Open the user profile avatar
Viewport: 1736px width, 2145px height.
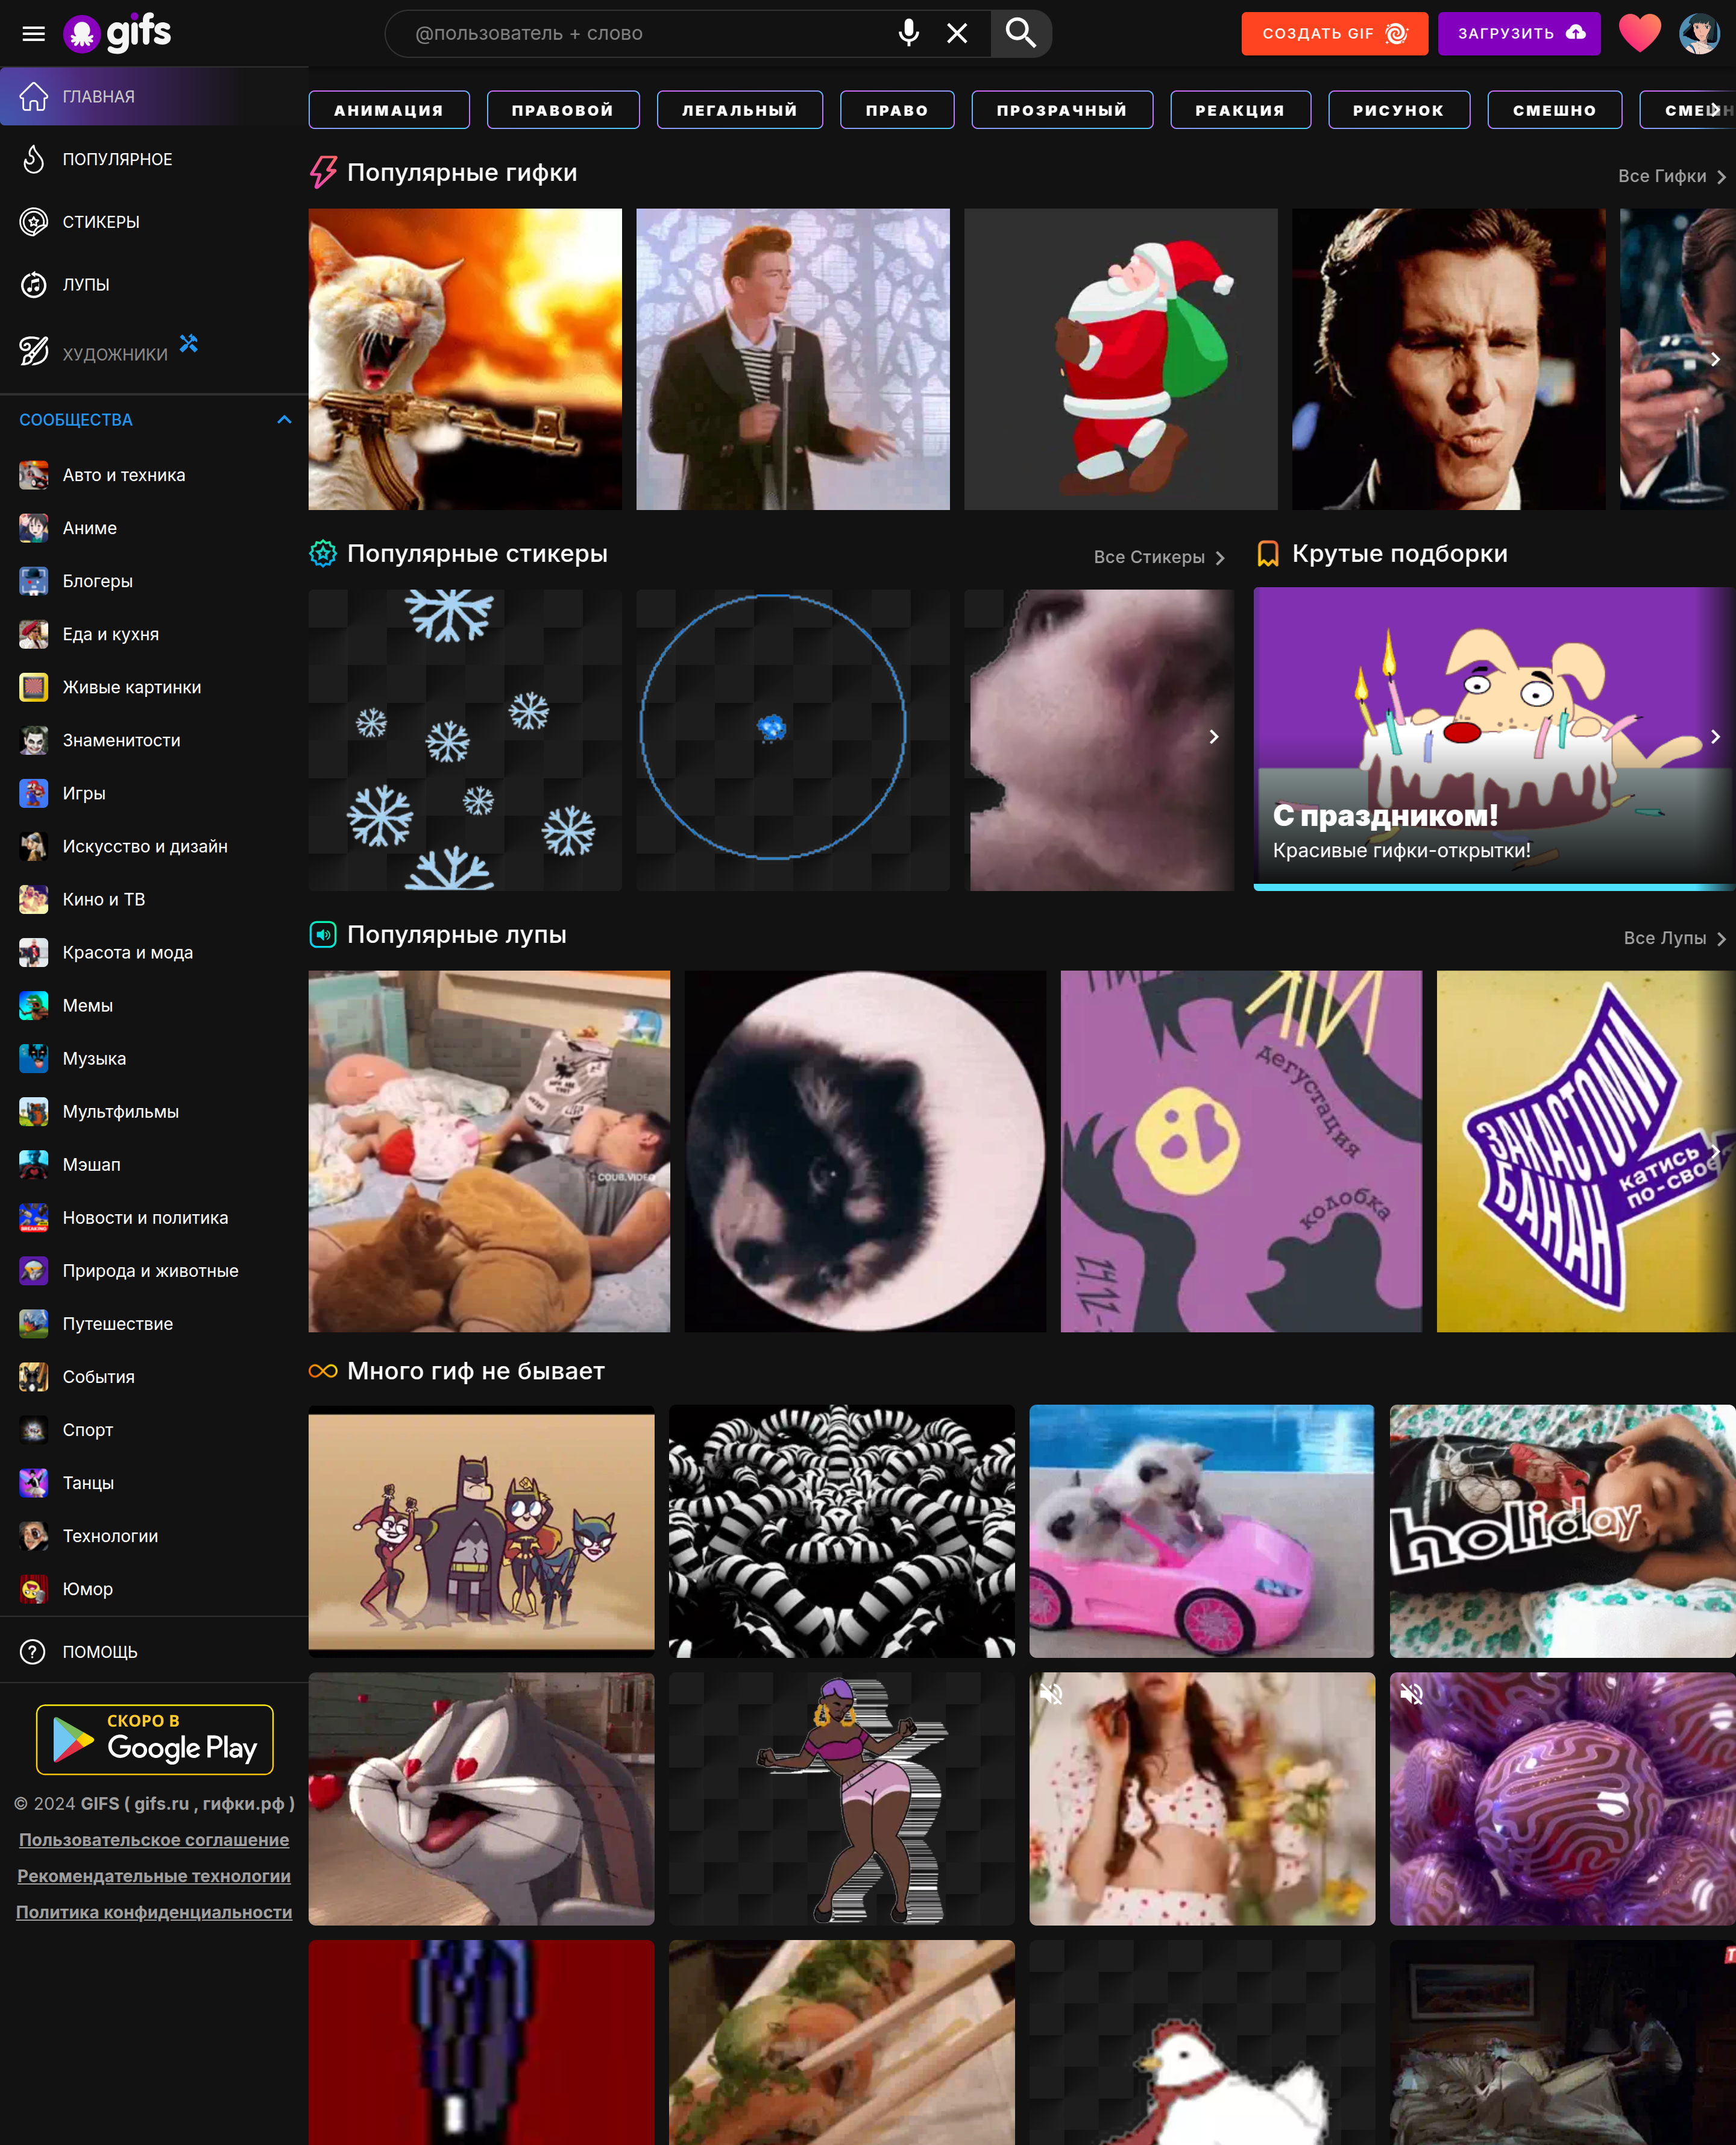pos(1699,33)
